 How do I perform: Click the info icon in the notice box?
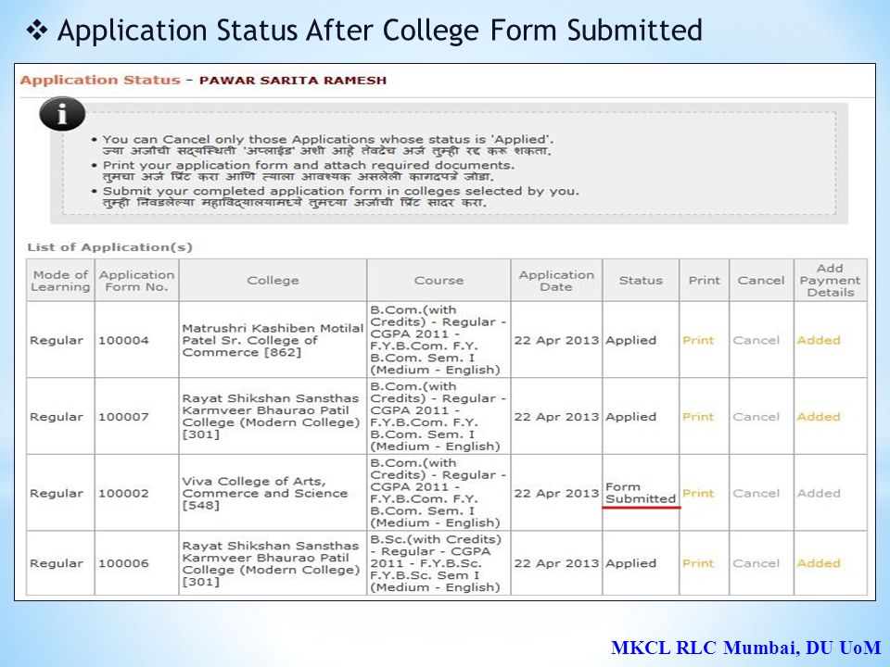(62, 114)
